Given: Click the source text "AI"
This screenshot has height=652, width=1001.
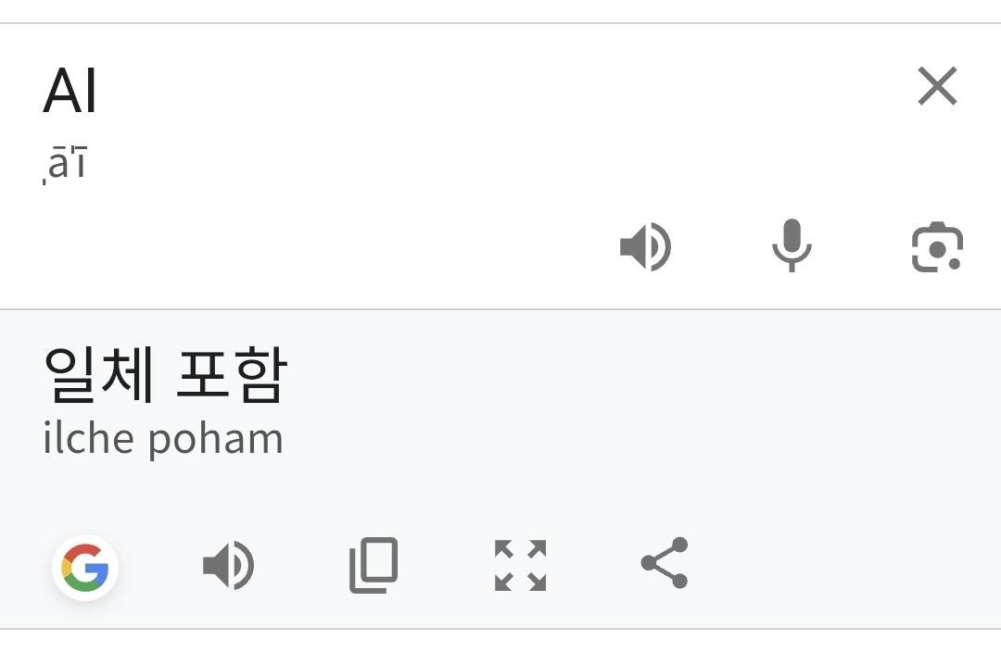Looking at the screenshot, I should pyautogui.click(x=70, y=91).
